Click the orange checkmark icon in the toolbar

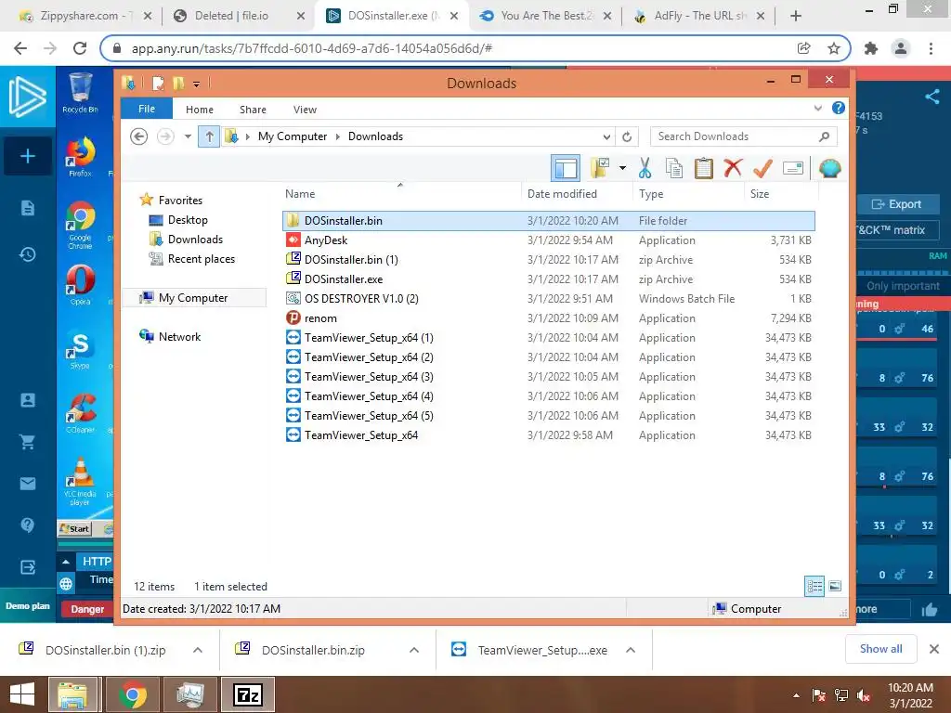pyautogui.click(x=762, y=168)
